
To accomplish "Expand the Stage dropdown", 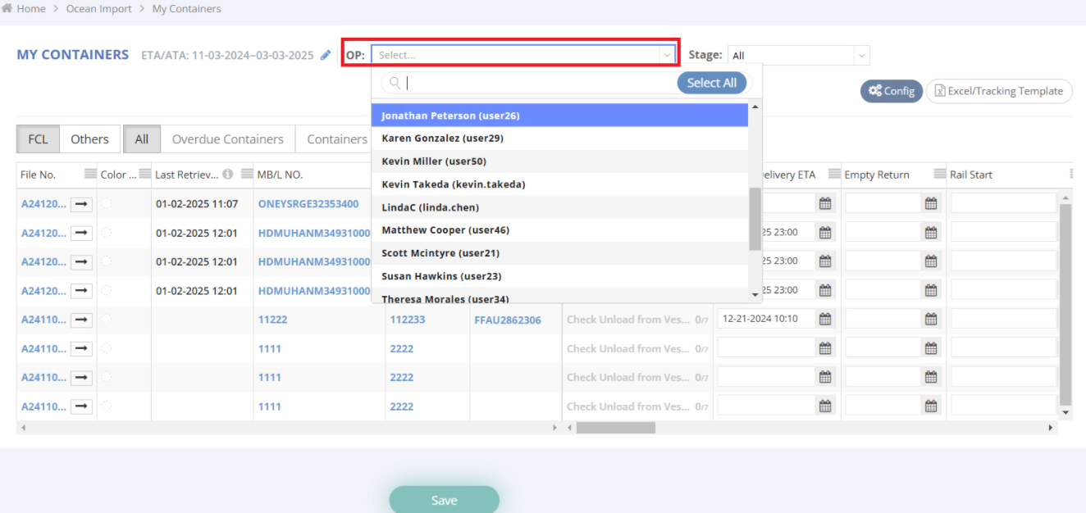I will (x=860, y=56).
